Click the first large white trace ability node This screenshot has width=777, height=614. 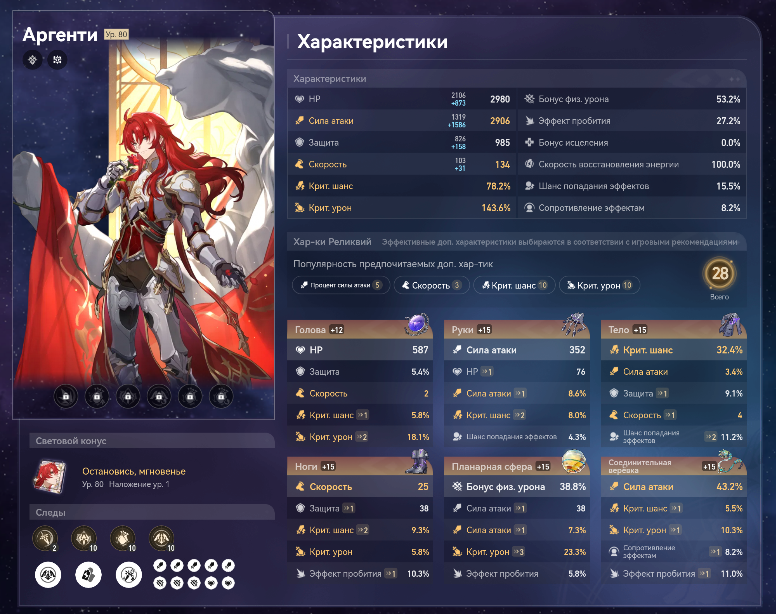pos(48,575)
